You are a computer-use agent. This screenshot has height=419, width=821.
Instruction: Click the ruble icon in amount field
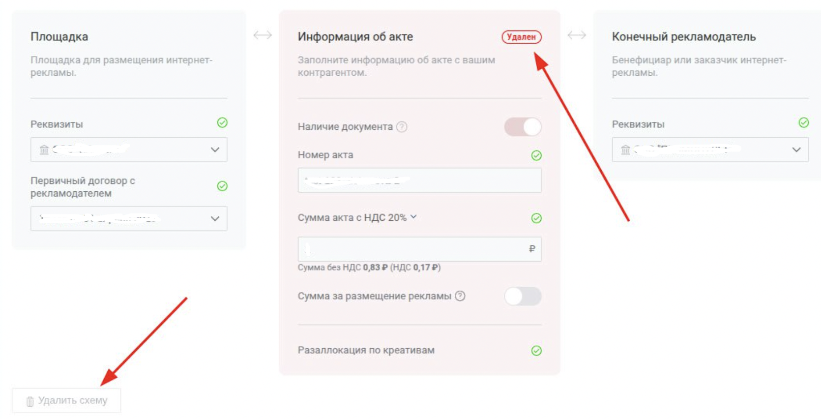532,249
